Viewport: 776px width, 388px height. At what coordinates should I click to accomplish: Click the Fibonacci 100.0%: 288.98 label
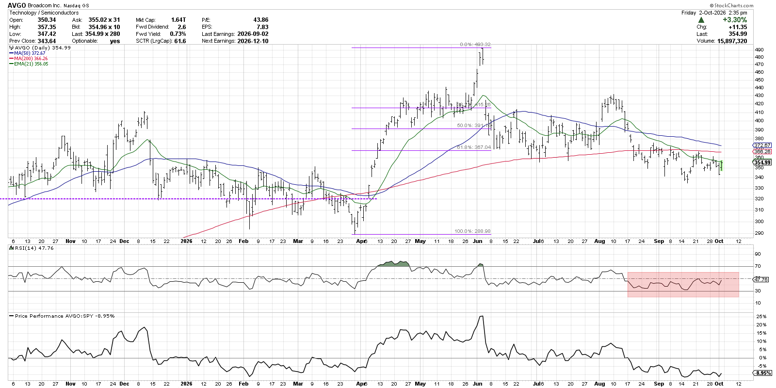click(x=472, y=231)
